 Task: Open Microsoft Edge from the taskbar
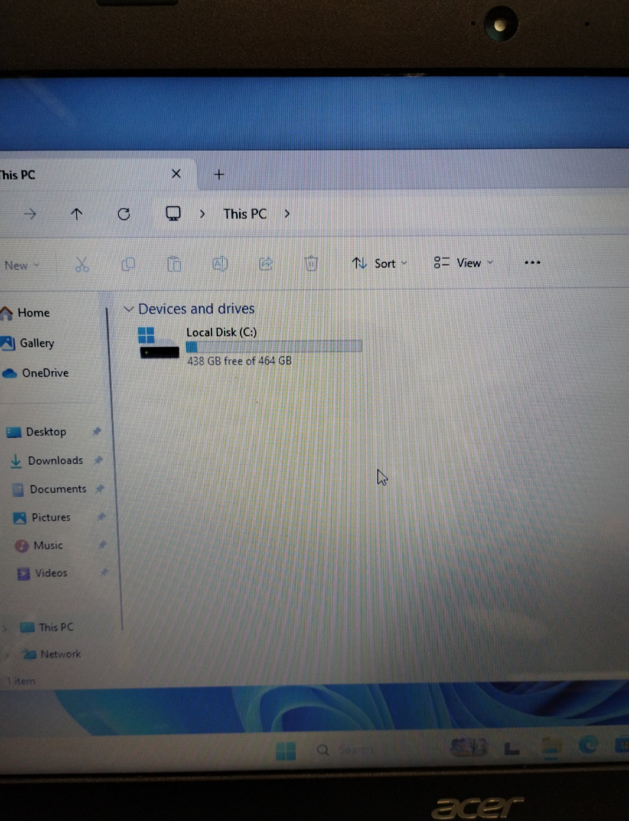[588, 745]
